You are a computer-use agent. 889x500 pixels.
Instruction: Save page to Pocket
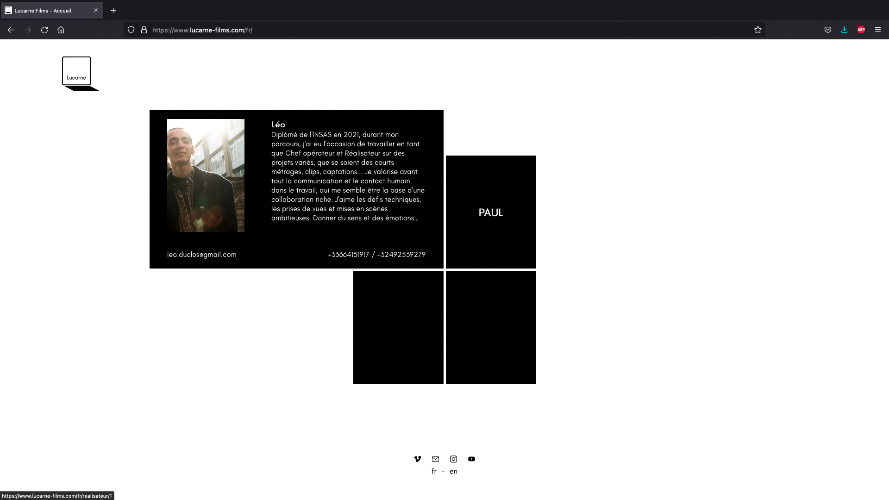[x=828, y=30]
